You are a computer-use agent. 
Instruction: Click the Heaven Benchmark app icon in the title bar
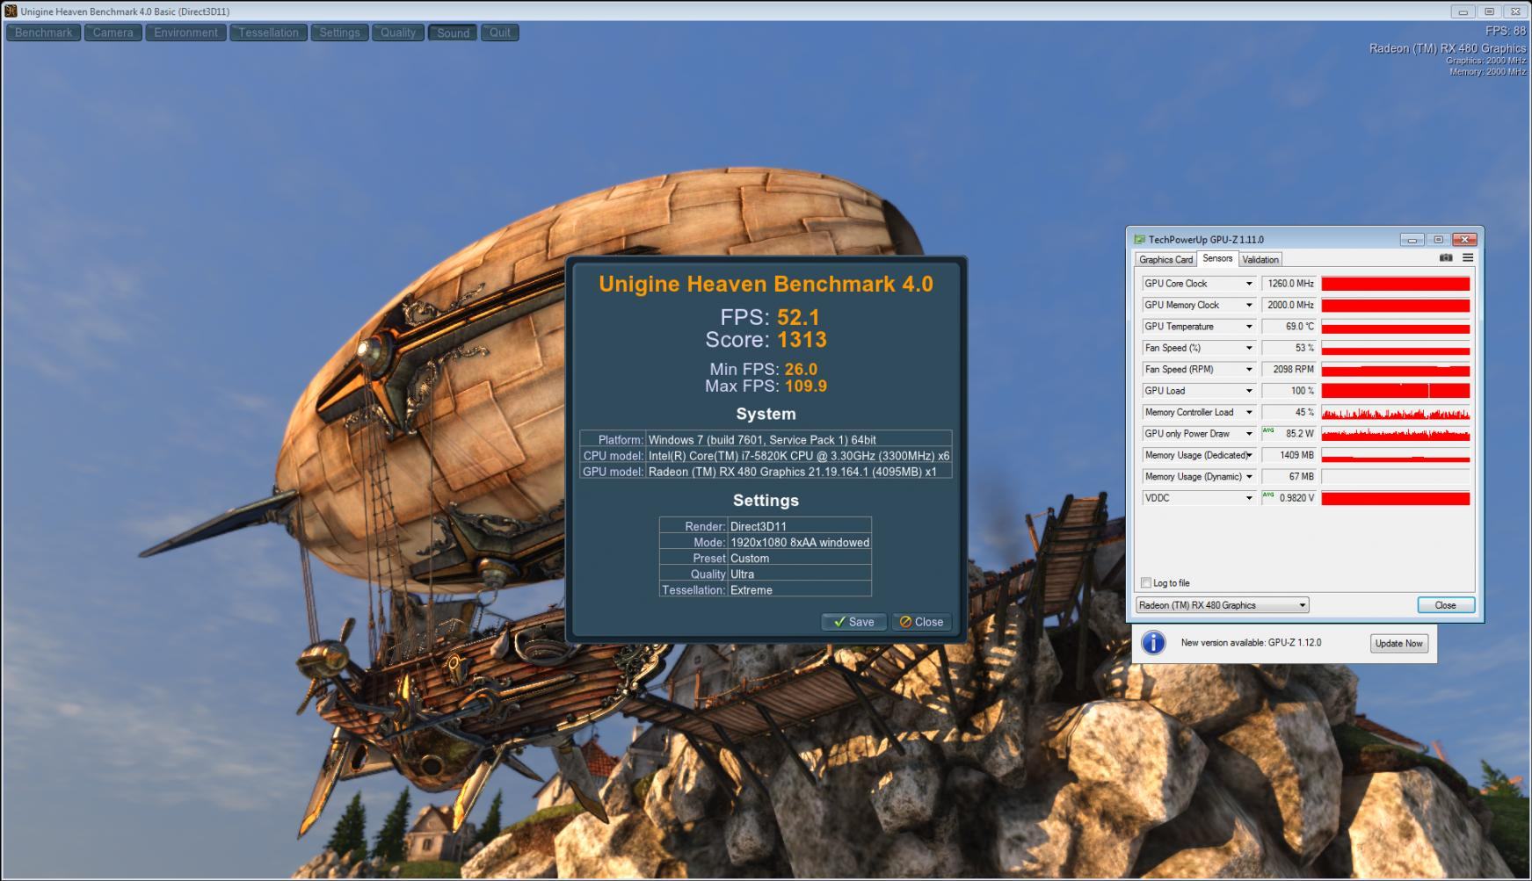pos(11,11)
